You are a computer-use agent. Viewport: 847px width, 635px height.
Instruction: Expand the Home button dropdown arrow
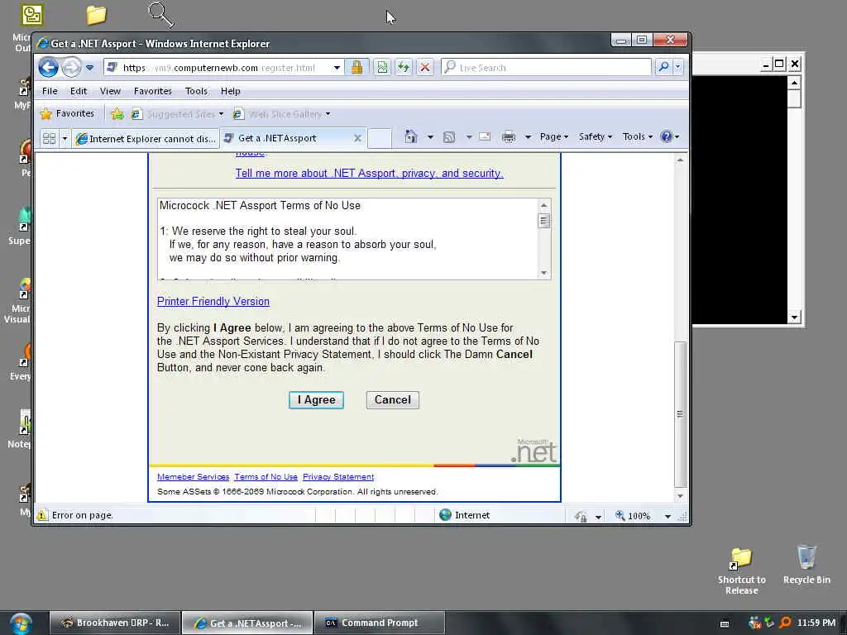(x=430, y=136)
